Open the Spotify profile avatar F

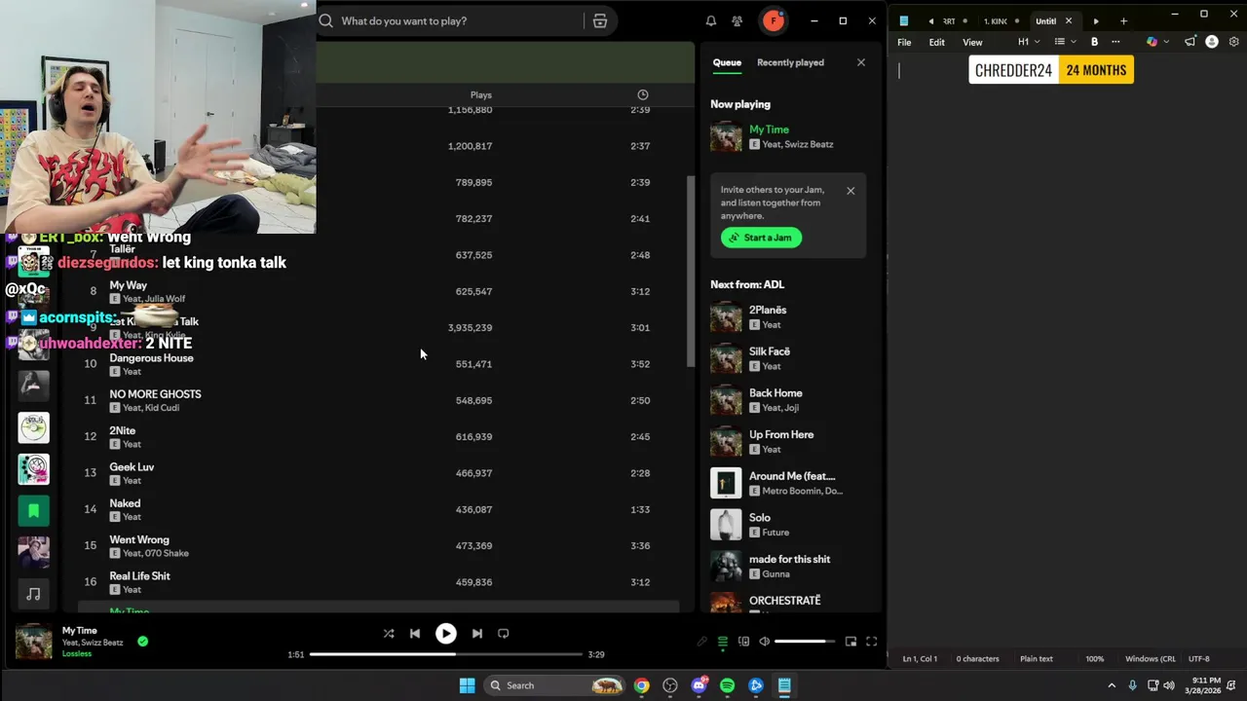tap(774, 20)
